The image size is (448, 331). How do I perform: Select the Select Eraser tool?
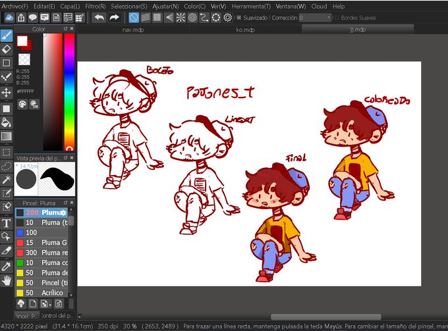7,207
